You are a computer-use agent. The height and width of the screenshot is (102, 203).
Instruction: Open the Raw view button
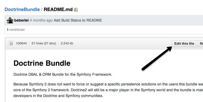click(200, 44)
